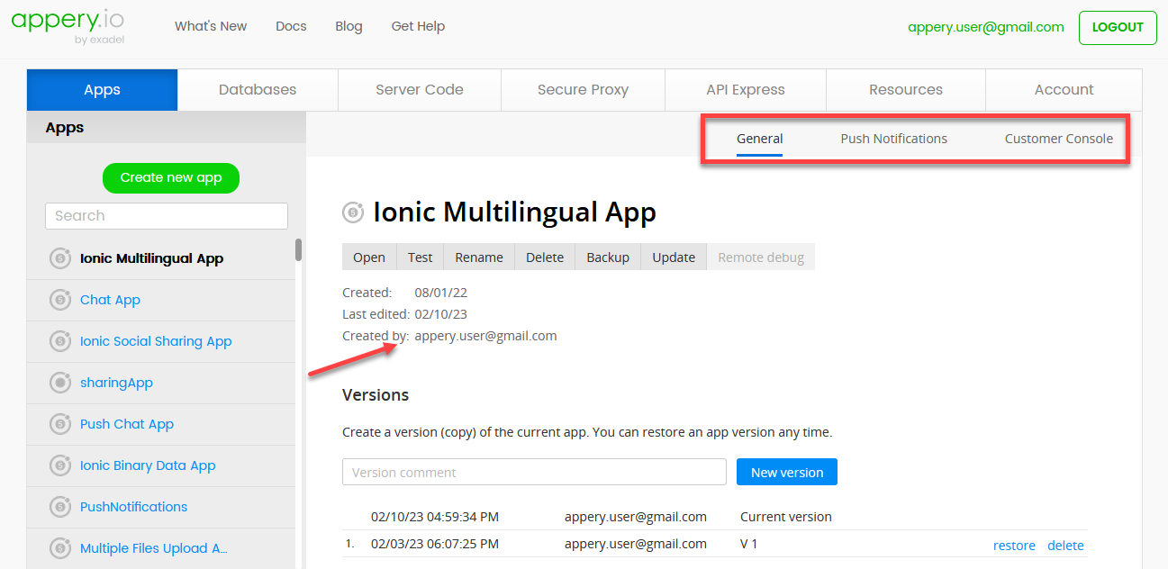1168x569 pixels.
Task: Click the timestamp 02/03/23 06:07:25 PM
Action: [435, 544]
